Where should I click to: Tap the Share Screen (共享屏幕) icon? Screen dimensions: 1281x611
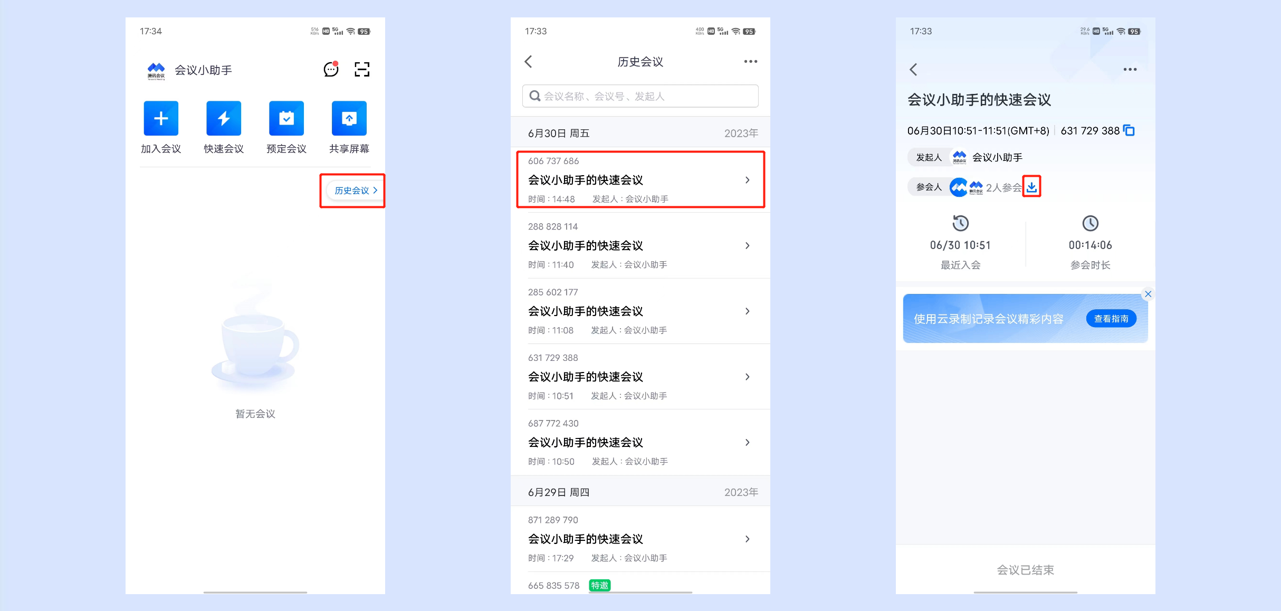(349, 118)
